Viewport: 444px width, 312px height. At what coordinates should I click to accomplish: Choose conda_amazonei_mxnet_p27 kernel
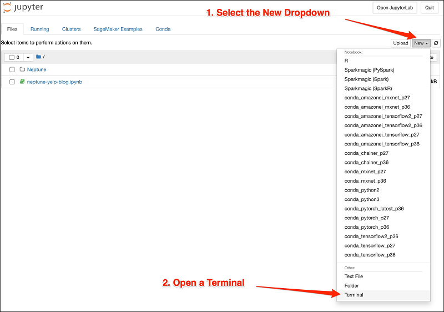(384, 98)
